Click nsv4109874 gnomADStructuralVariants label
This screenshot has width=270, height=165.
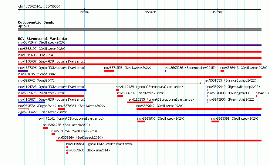tap(52, 99)
